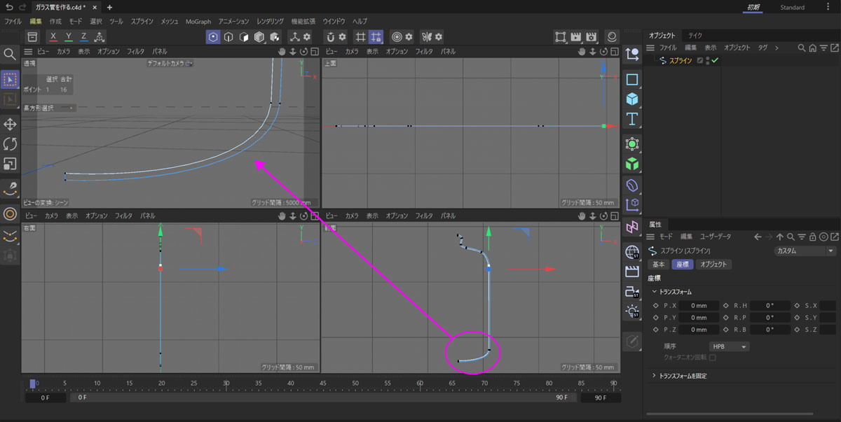
Task: Select the Rotate tool in left toolbar
Action: pyautogui.click(x=11, y=144)
